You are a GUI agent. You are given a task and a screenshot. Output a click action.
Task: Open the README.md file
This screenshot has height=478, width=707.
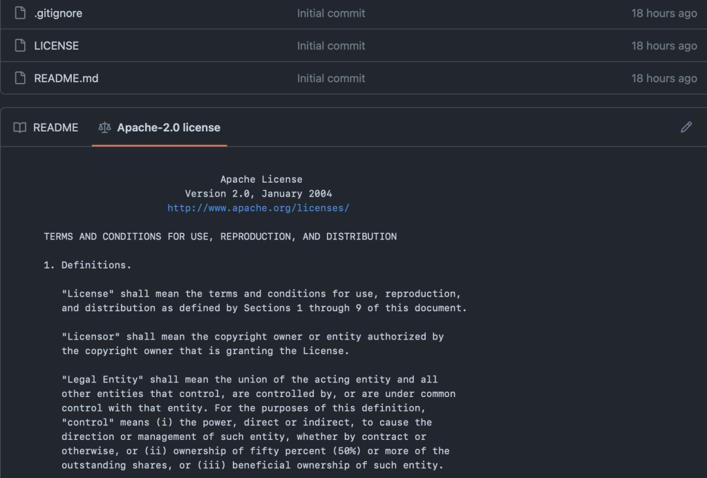coord(66,78)
